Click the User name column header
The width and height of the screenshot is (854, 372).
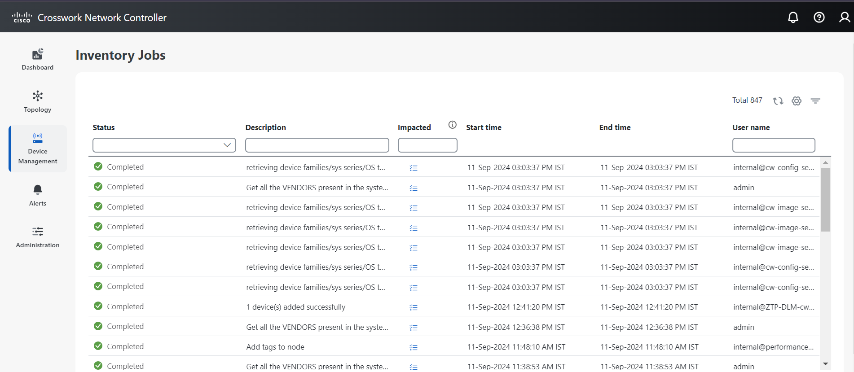[751, 127]
